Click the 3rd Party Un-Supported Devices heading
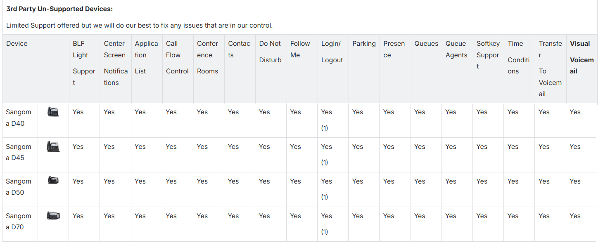 [x=59, y=9]
